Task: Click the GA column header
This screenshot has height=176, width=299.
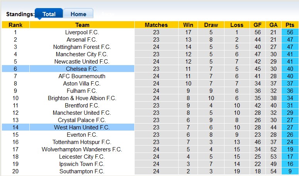Action: click(x=273, y=25)
